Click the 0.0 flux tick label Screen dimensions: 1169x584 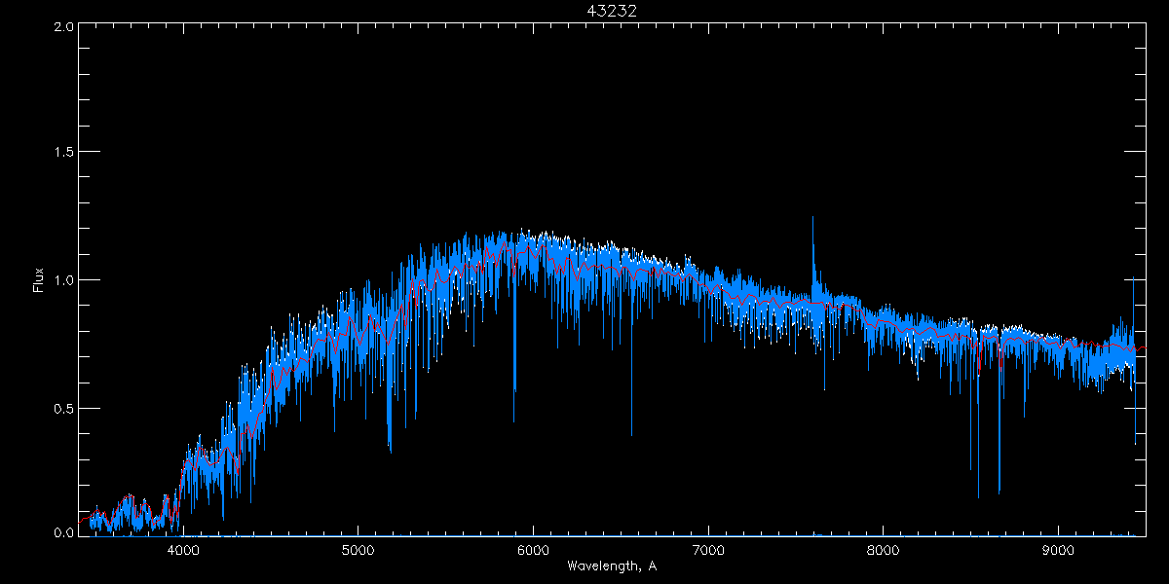click(63, 532)
